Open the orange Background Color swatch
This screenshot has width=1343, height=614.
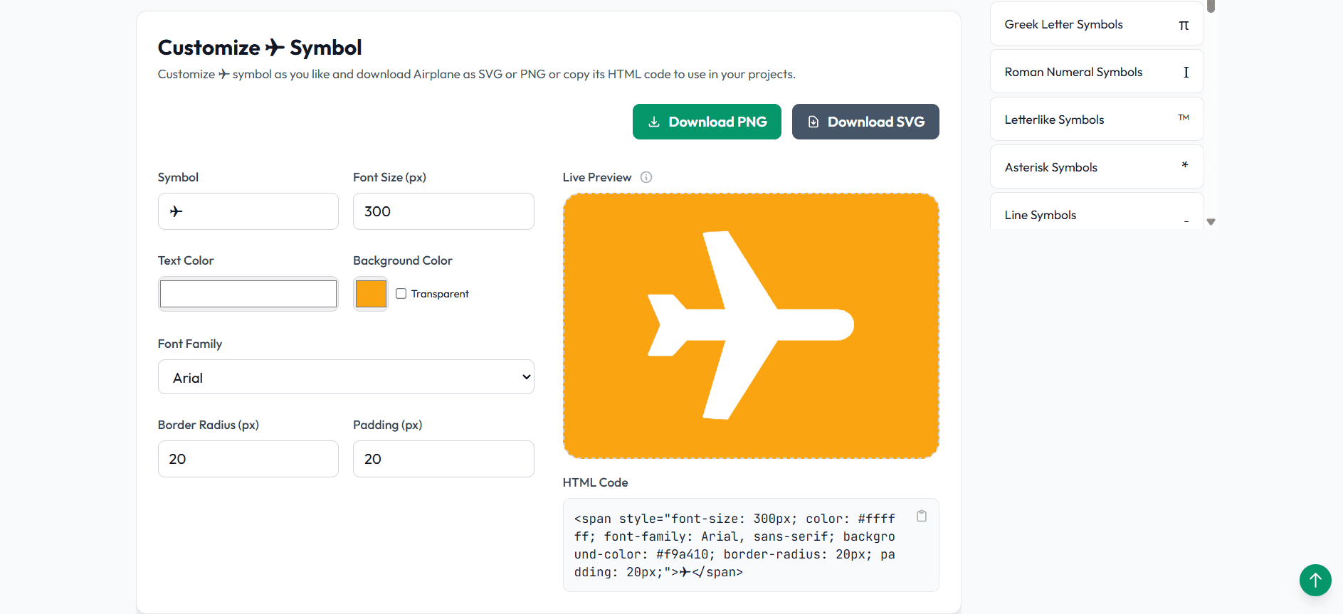click(x=371, y=294)
